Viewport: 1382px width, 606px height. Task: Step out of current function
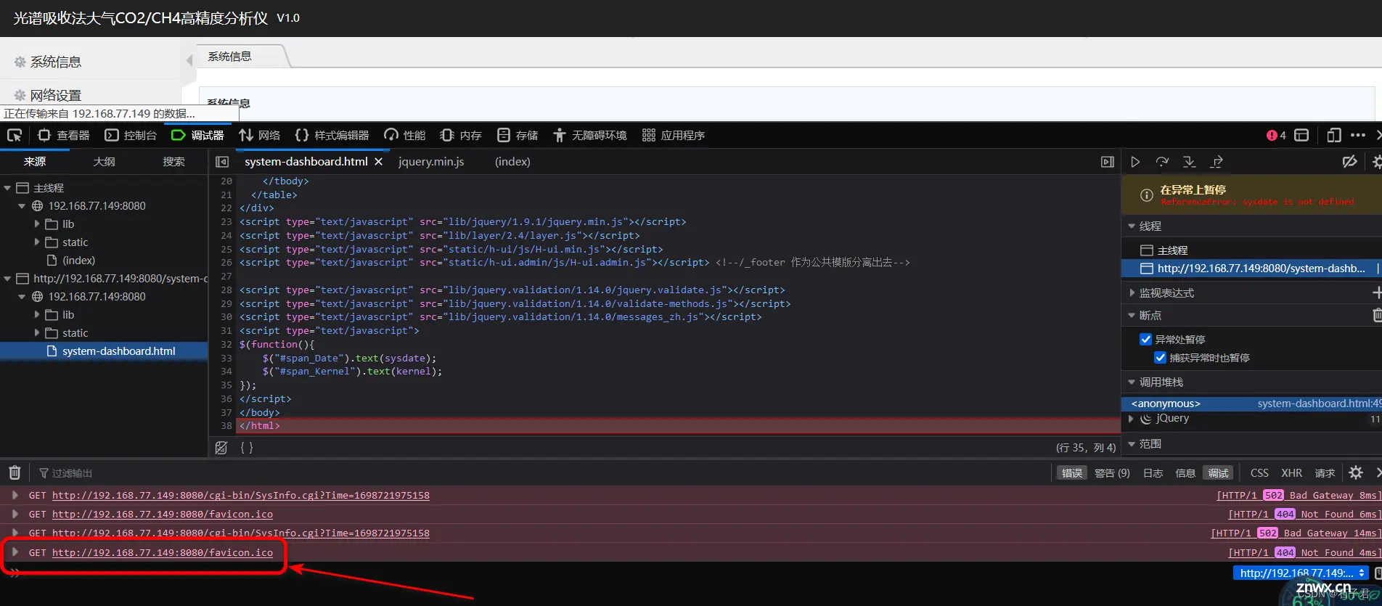[1217, 162]
